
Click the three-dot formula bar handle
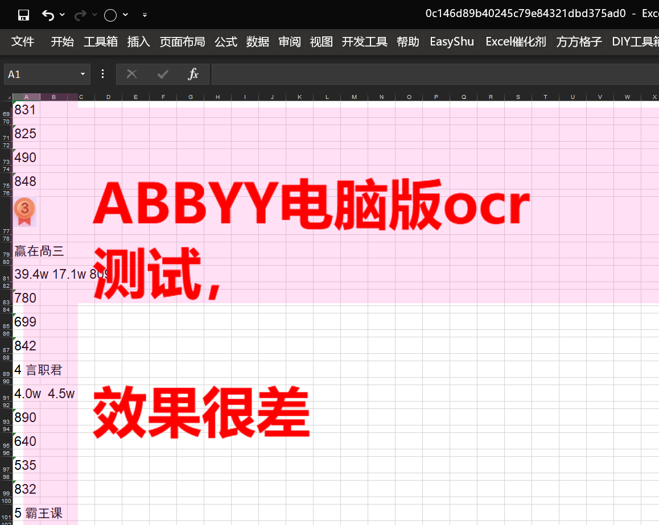coord(102,75)
